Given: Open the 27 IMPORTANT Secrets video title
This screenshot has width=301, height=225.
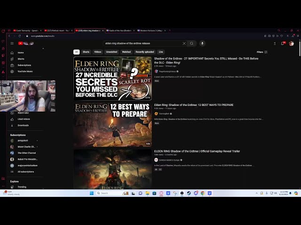Looking at the screenshot, I should [206, 60].
